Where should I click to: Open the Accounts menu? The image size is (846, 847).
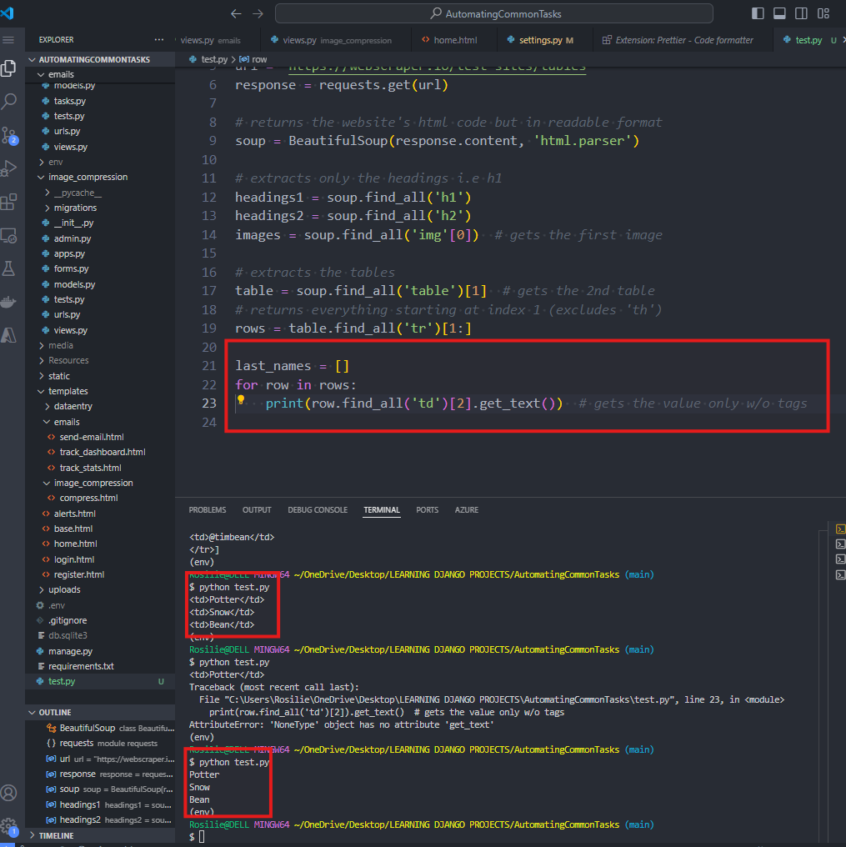8,793
